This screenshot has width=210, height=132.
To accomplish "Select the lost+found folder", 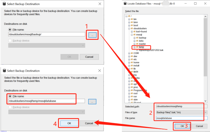I will pos(142,31).
